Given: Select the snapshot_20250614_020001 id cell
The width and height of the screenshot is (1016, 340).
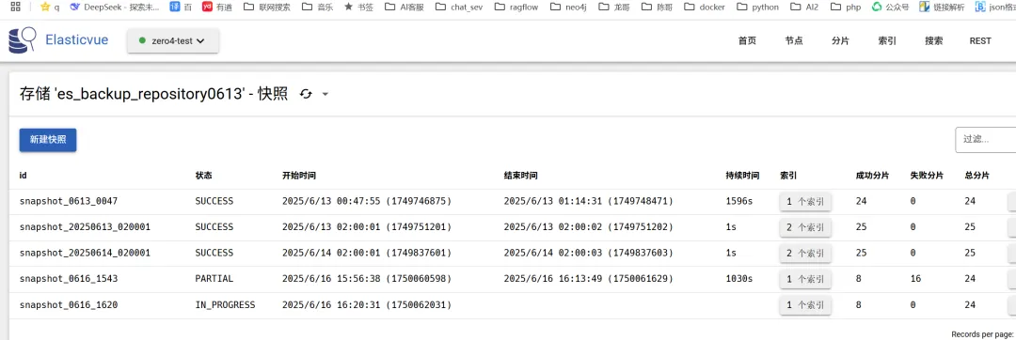Looking at the screenshot, I should pos(85,254).
